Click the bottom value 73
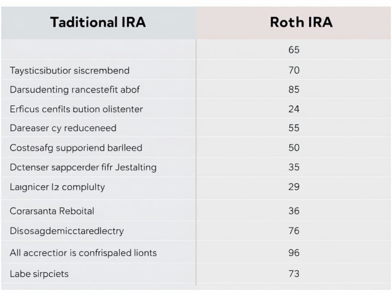Image resolution: width=392 pixels, height=294 pixels. tap(293, 274)
